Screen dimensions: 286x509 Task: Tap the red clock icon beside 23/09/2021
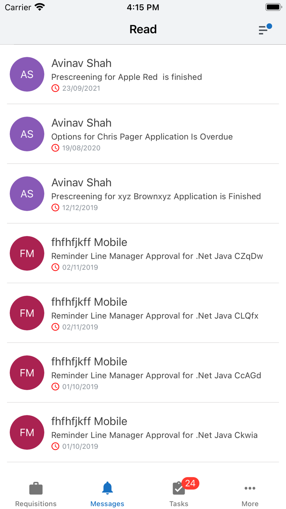55,88
